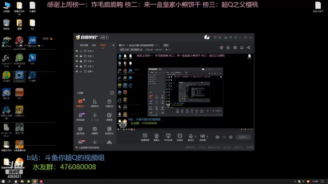Hide the 文本 1 layer with eye
Screen dimensions: 328x184
click(x=77, y=56)
